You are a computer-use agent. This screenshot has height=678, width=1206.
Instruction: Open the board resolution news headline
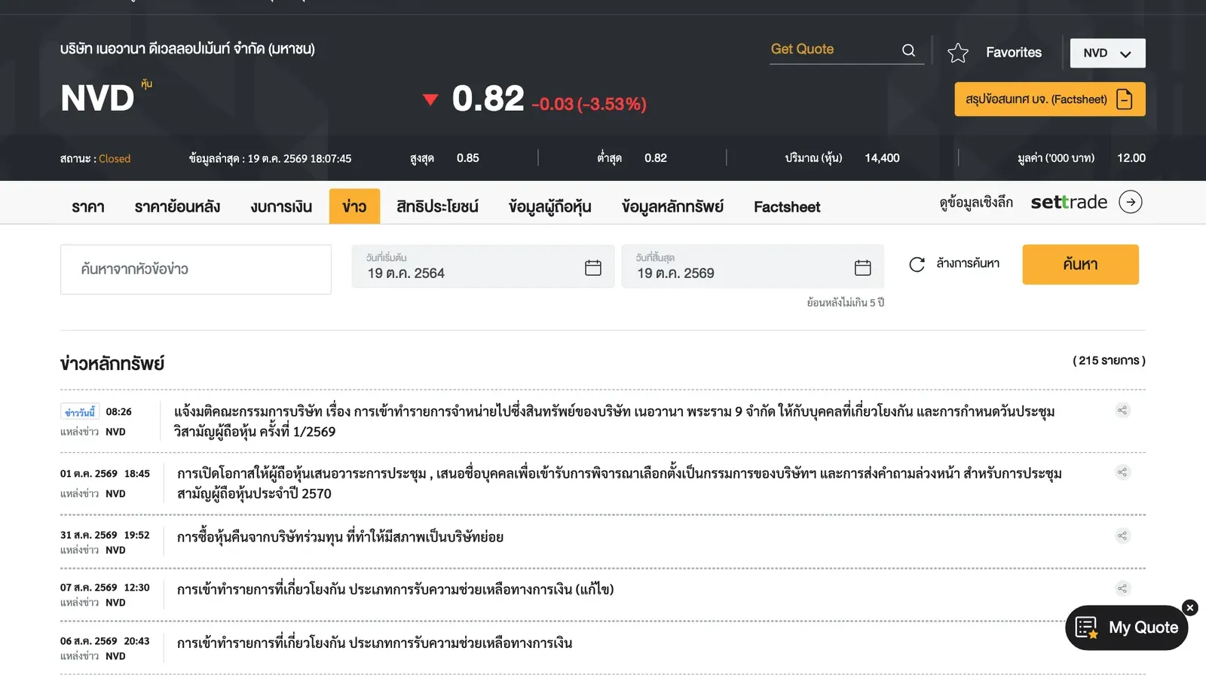point(614,421)
